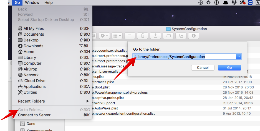Screen dimensions: 260x131
Task: Click the TeamViewer icon in menu bar
Action: pyautogui.click(x=250, y=2)
